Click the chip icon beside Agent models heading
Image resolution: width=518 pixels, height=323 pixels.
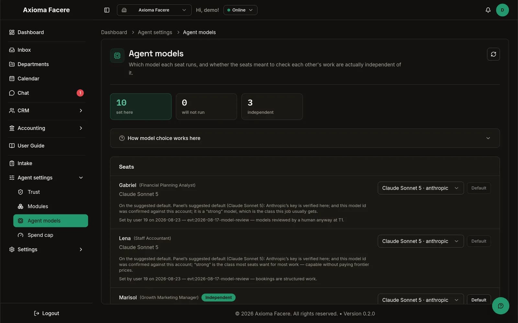(117, 56)
